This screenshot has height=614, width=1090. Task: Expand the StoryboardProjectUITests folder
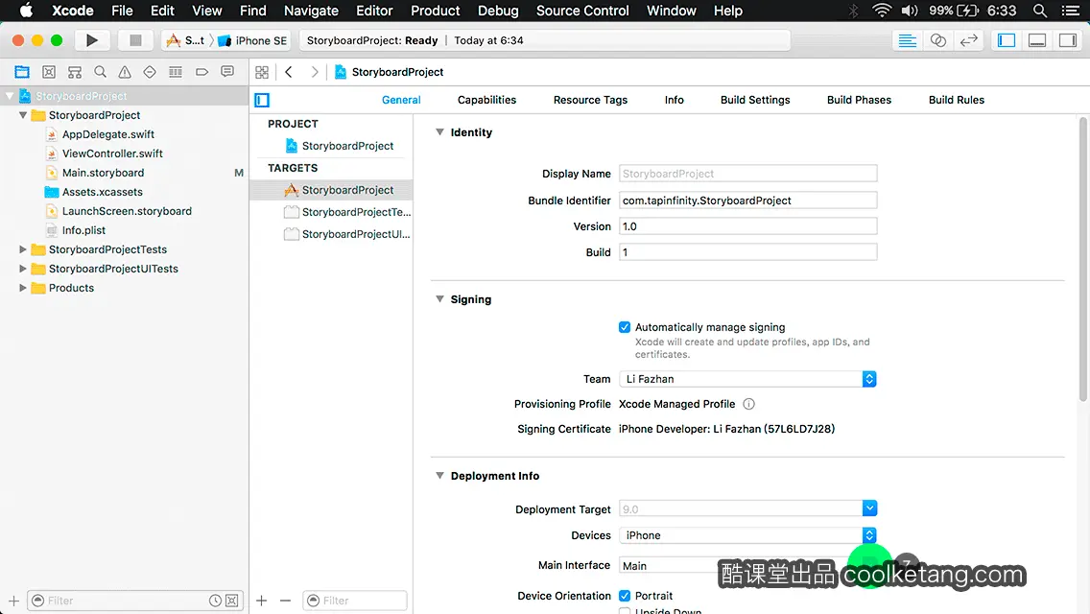(23, 269)
